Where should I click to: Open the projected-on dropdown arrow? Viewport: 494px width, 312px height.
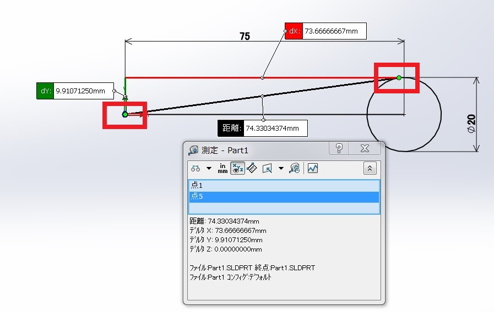[x=281, y=169]
